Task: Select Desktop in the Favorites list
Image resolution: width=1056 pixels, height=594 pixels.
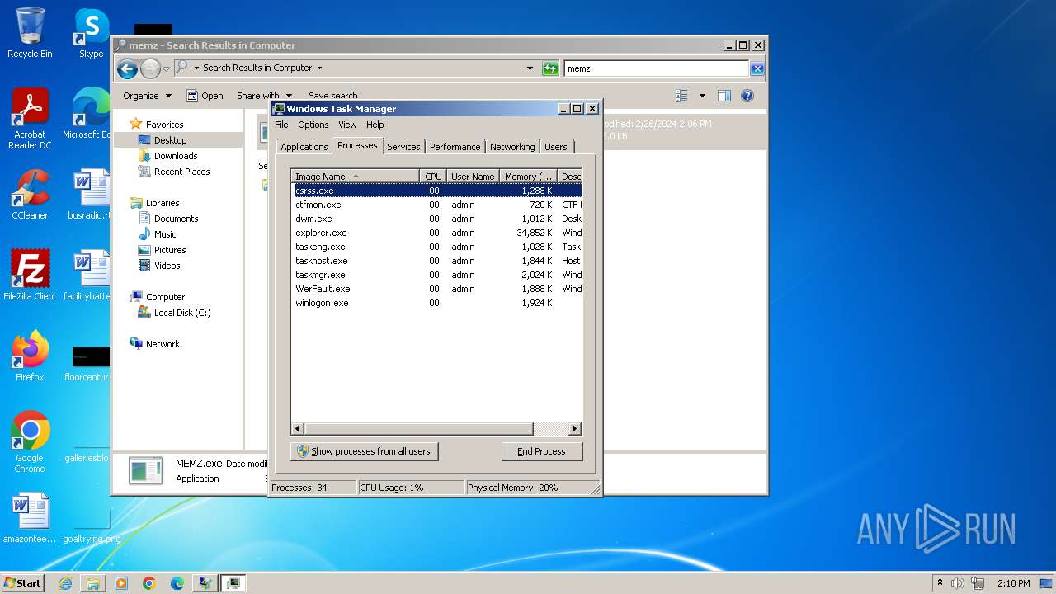Action: click(170, 140)
